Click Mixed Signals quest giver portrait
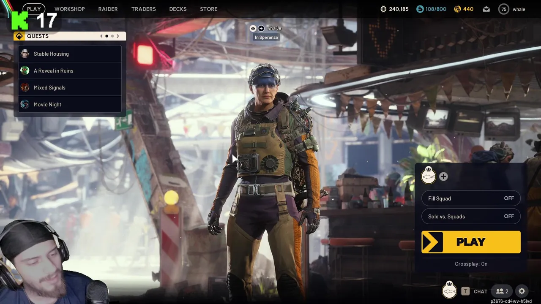 point(25,87)
